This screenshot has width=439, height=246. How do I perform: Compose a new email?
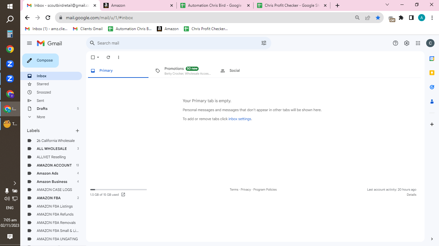click(40, 61)
